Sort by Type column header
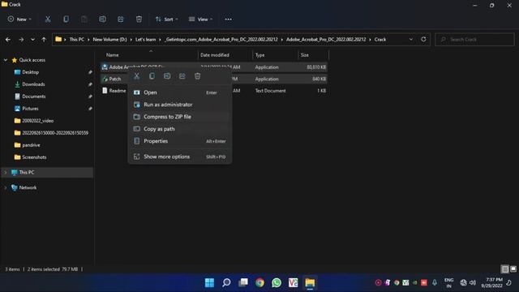The image size is (519, 292). point(259,55)
